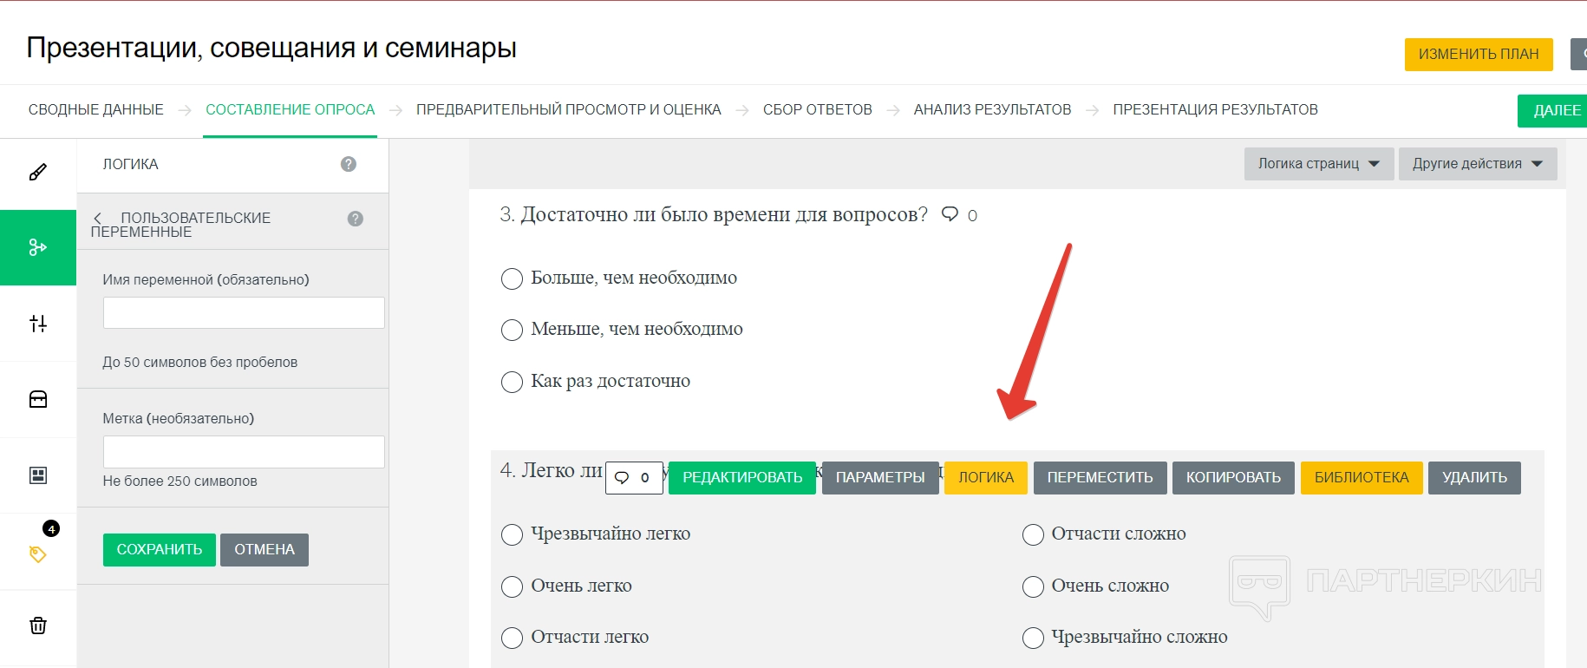Choose "Как раз достаточно" answer

coord(513,382)
